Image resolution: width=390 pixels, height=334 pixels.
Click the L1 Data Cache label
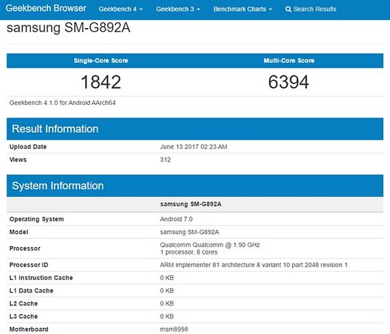point(31,291)
